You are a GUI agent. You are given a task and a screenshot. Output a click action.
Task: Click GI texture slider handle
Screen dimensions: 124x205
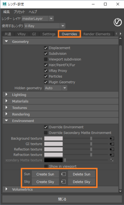[x=91, y=144]
